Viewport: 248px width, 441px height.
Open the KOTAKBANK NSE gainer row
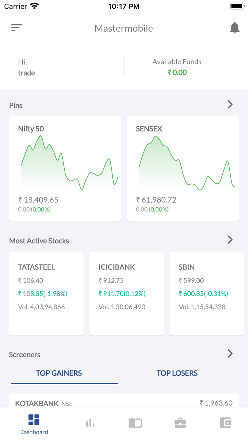click(124, 402)
